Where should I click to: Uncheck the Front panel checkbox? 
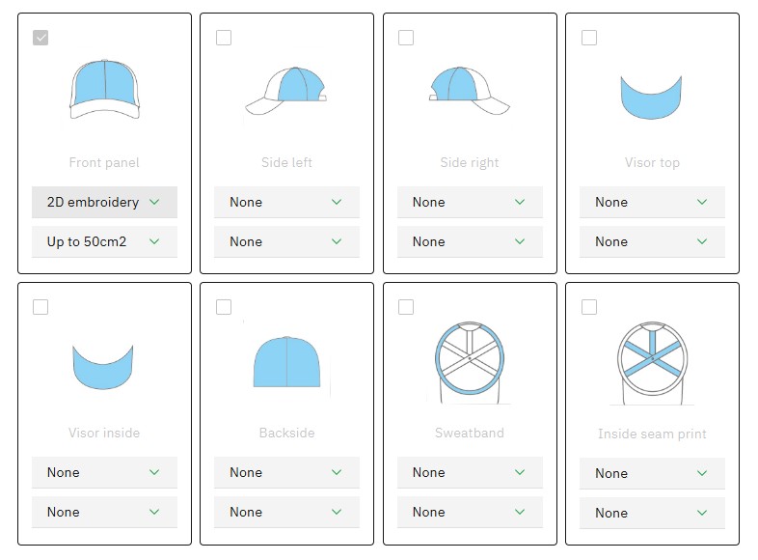coord(41,38)
